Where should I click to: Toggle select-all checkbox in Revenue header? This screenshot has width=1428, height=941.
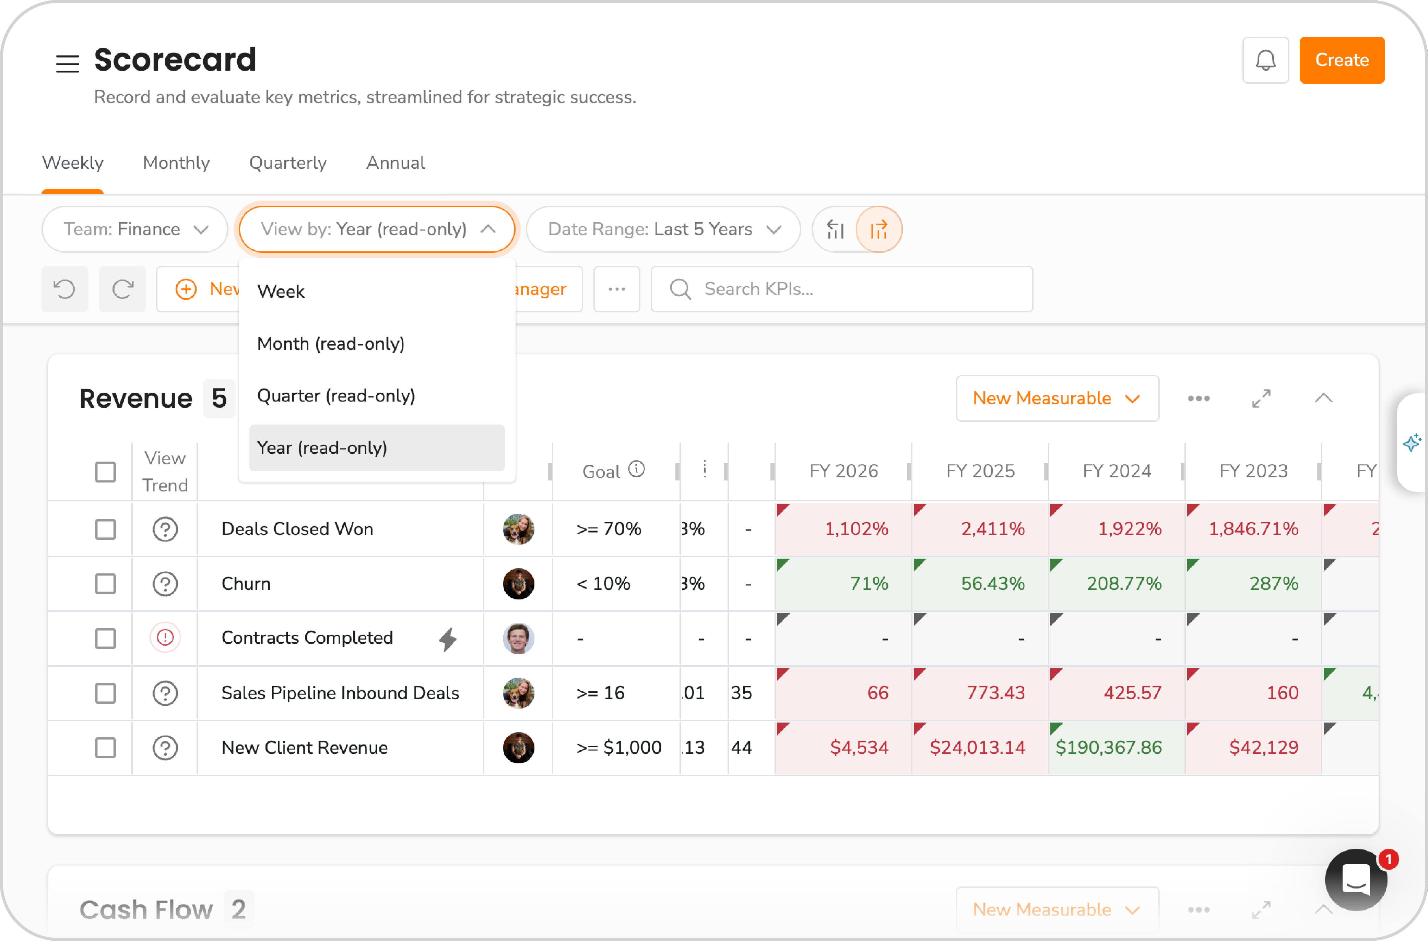coord(105,472)
